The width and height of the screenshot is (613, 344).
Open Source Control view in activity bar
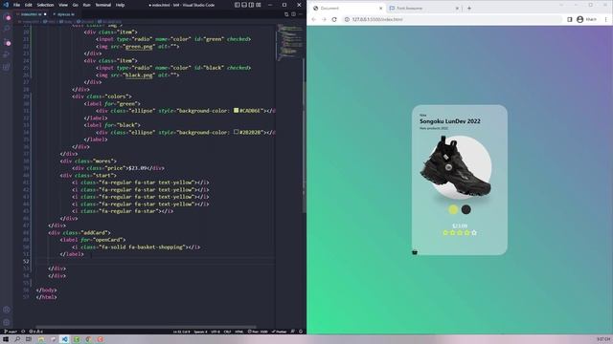click(x=7, y=42)
